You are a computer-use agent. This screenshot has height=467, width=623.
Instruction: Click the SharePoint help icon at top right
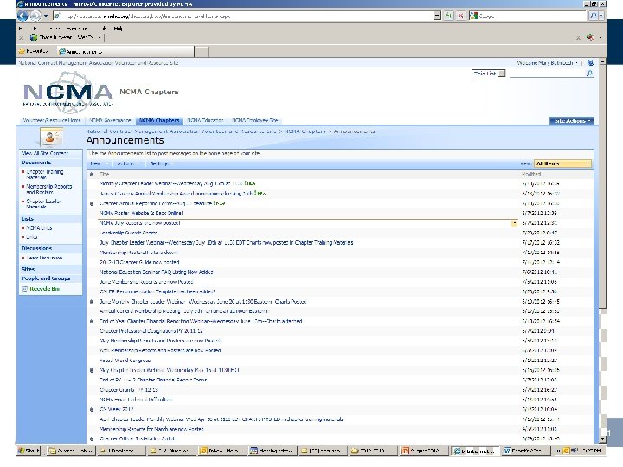point(591,63)
